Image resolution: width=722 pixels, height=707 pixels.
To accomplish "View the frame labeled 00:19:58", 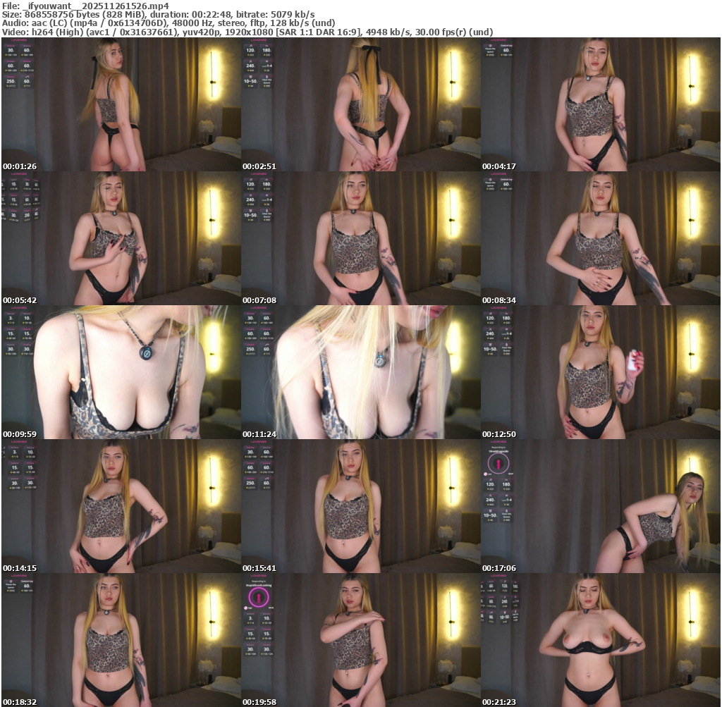I will point(361,640).
